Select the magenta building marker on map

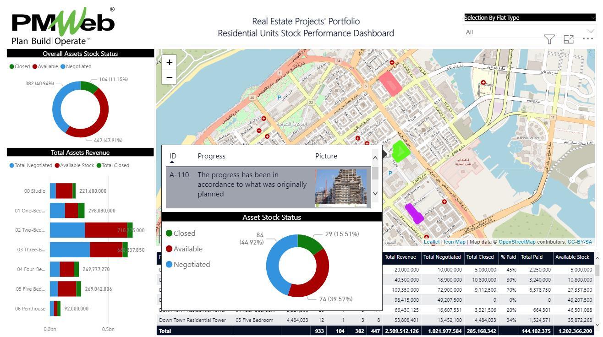[414, 213]
